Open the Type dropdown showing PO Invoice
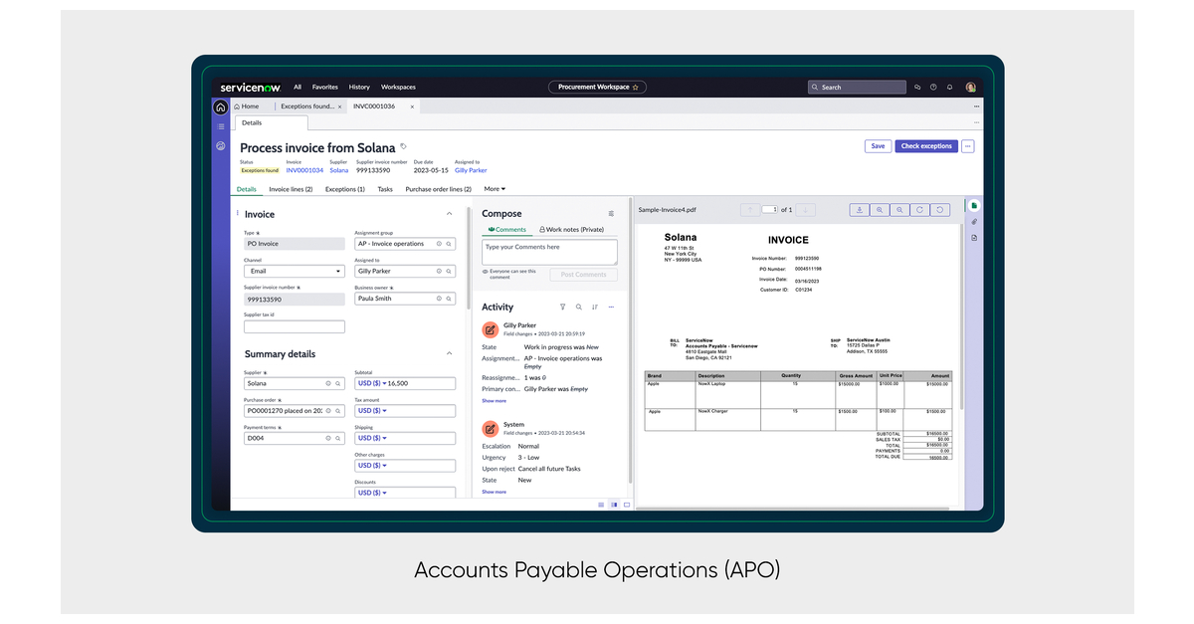1194x624 pixels. coord(295,243)
